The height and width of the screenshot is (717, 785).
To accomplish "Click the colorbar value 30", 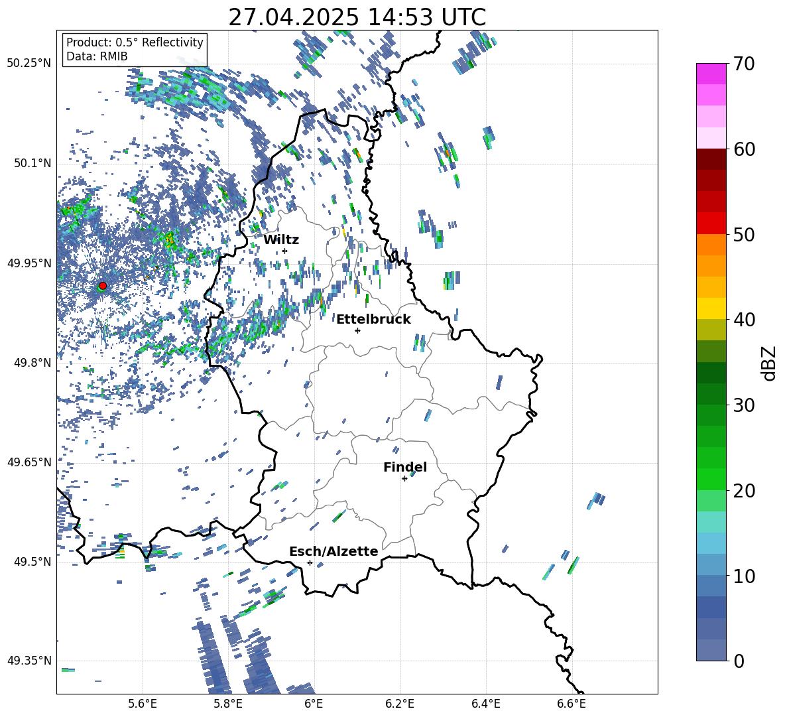I will [744, 405].
